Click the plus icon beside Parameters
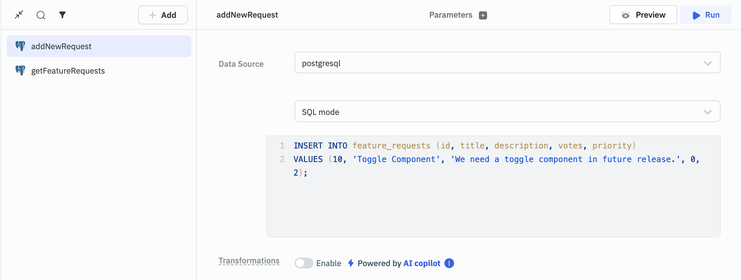This screenshot has width=741, height=280. [483, 15]
